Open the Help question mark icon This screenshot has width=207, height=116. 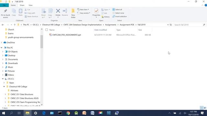coord(206,5)
